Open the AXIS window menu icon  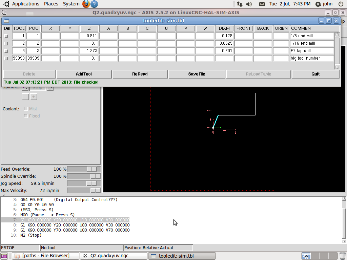(4, 13)
